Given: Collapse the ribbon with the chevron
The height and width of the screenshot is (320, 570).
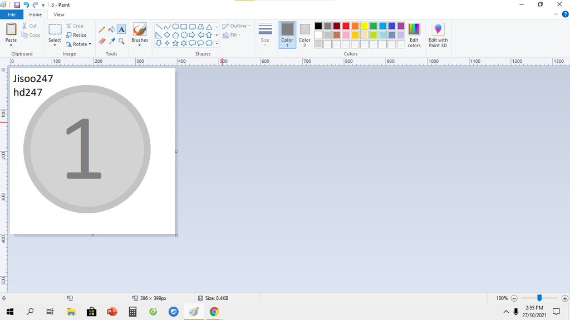Looking at the screenshot, I should click(x=556, y=14).
